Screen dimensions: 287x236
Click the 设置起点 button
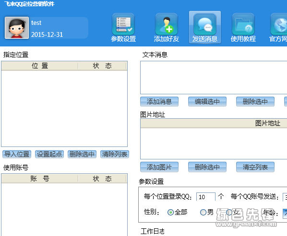coord(49,154)
